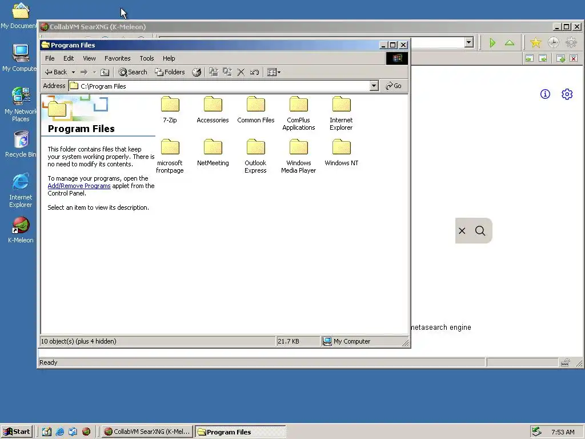Toggle the Search pane button
Screen dimensions: 585x439
[133, 72]
